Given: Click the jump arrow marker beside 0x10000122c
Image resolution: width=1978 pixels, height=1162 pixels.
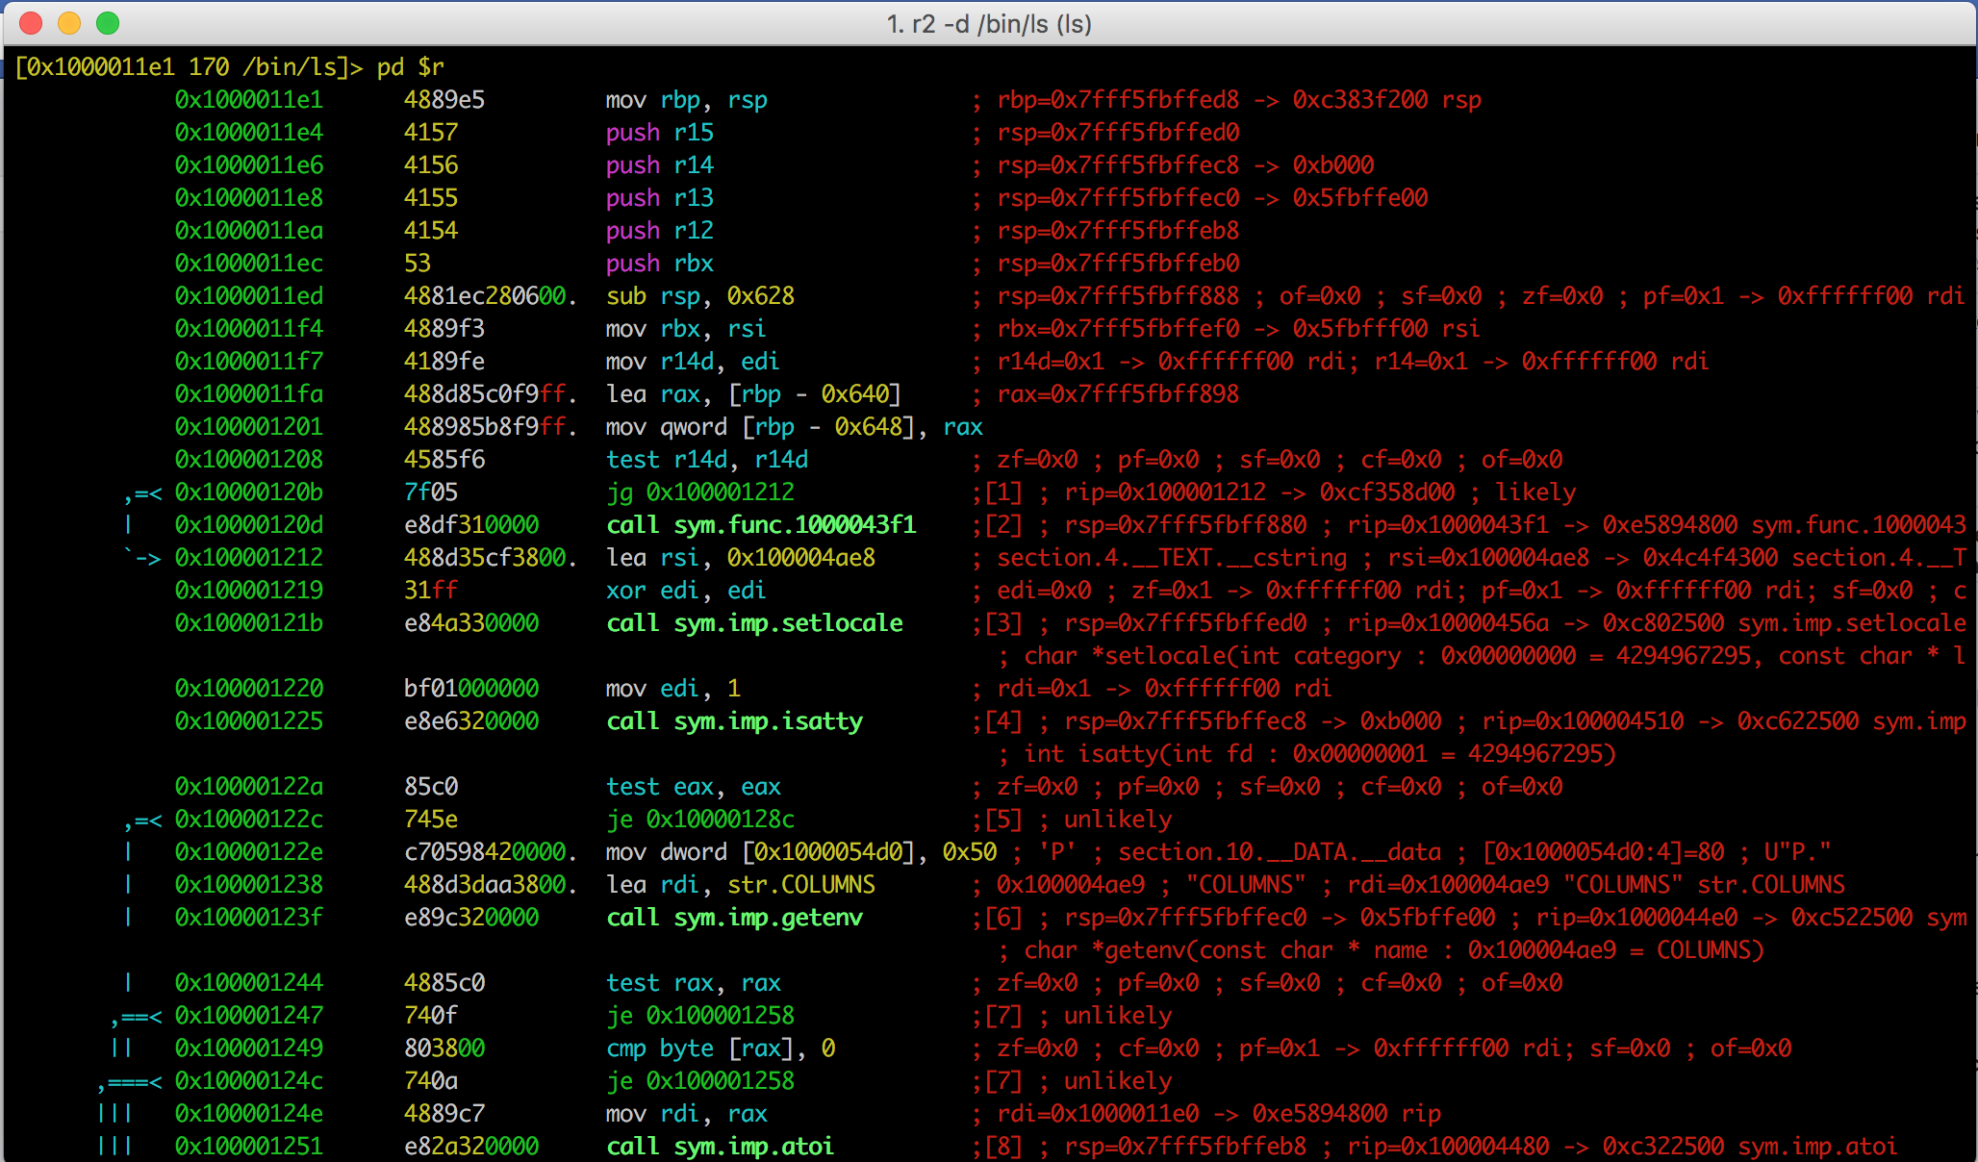Looking at the screenshot, I should coord(142,821).
